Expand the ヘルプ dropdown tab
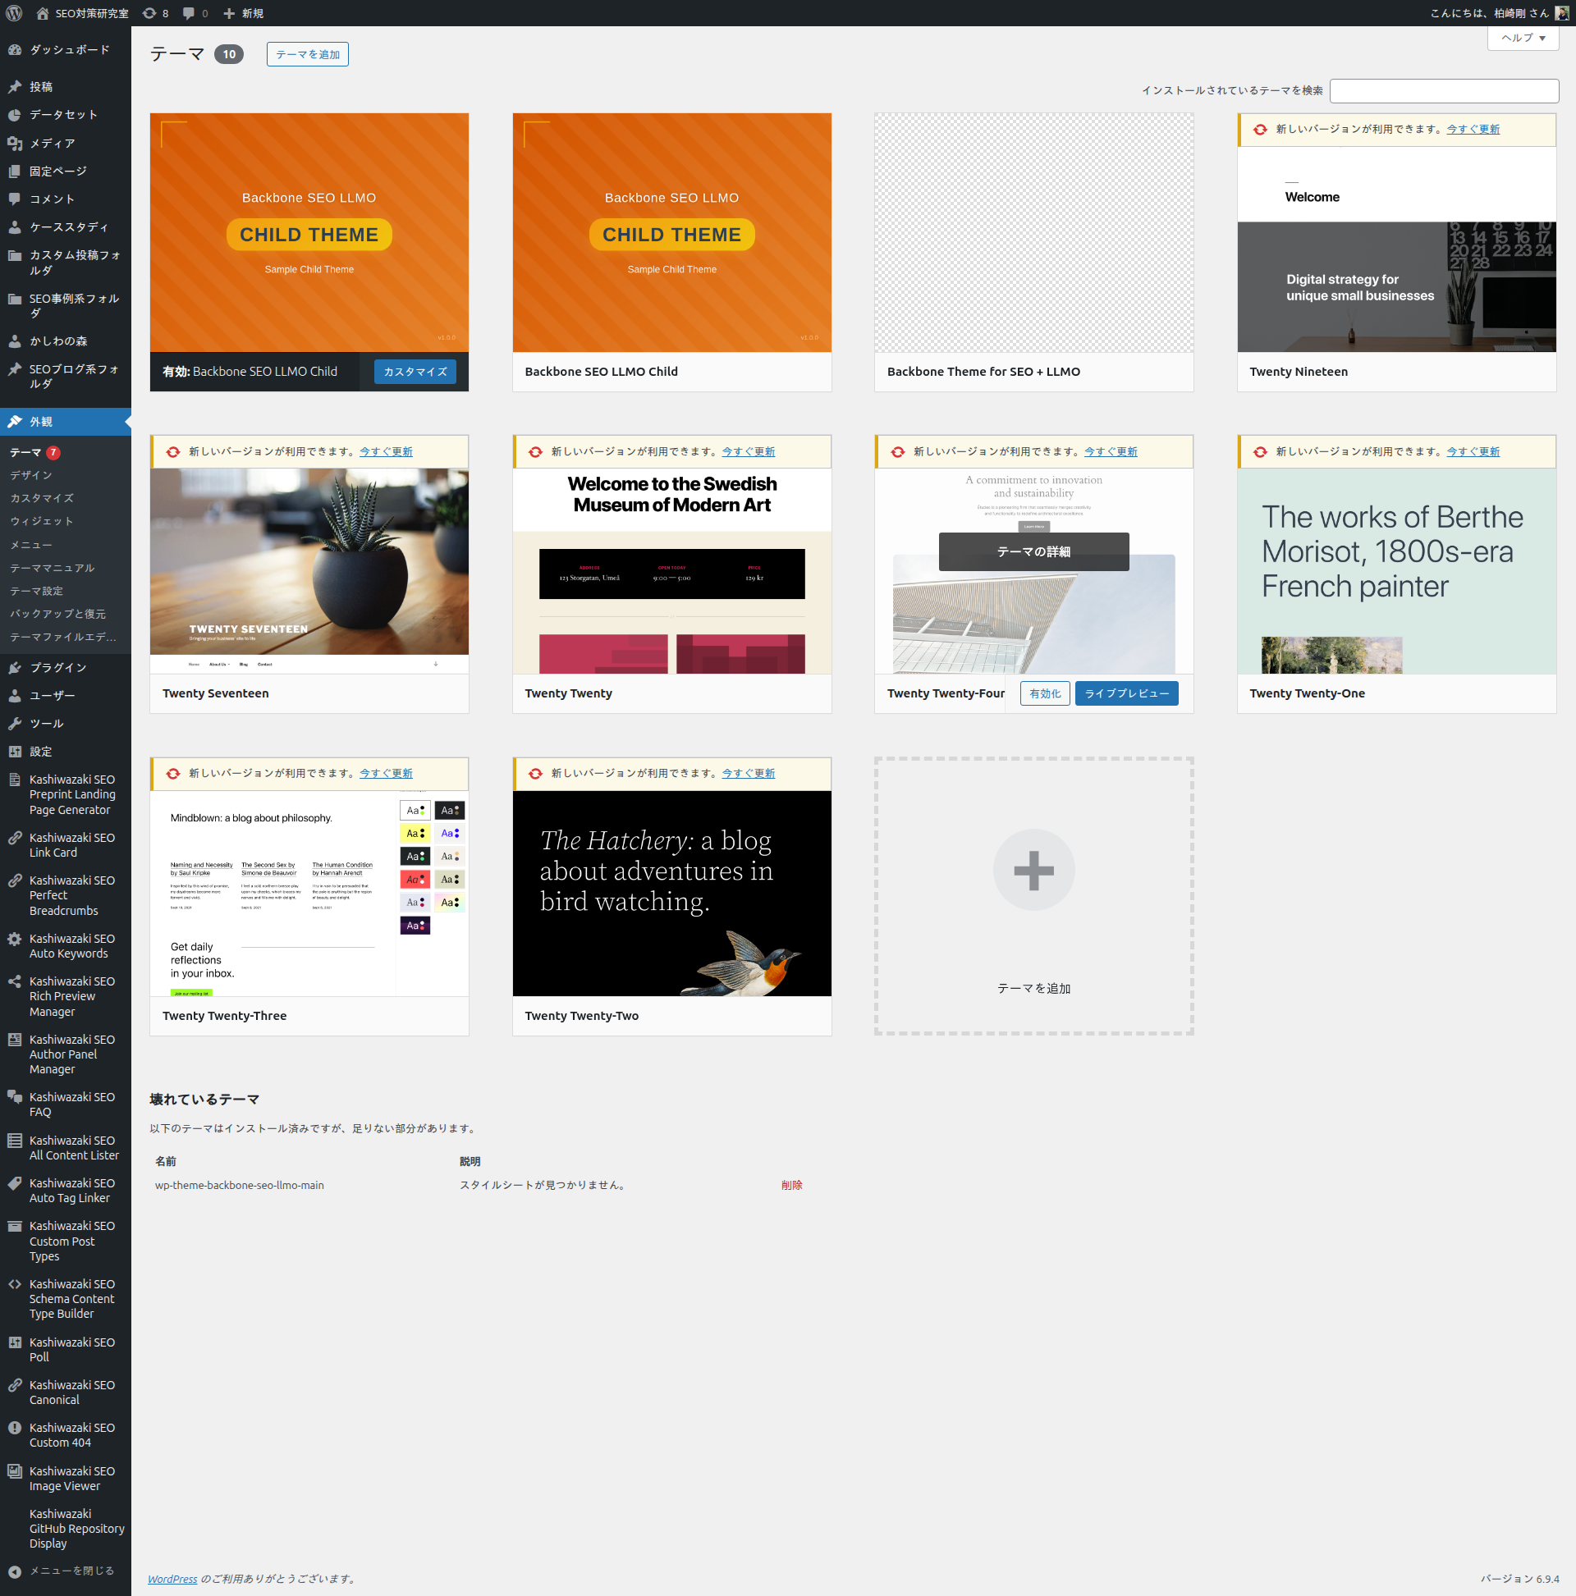 1523,38
